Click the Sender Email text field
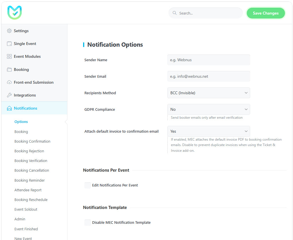The height and width of the screenshot is (240, 293). pyautogui.click(x=208, y=76)
